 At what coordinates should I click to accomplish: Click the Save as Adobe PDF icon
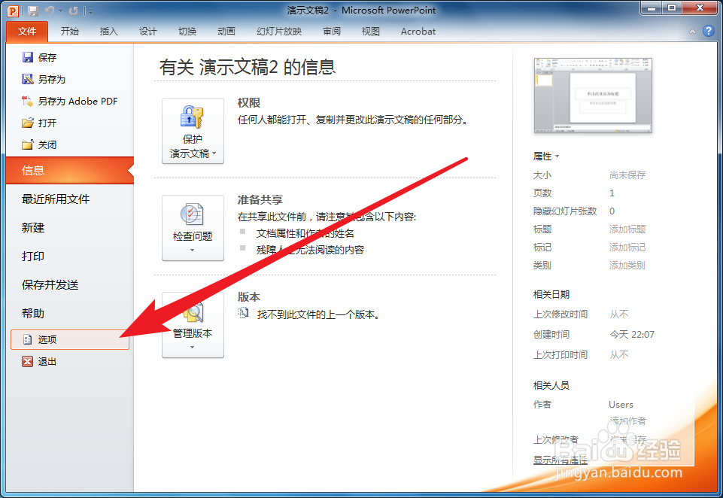click(28, 101)
